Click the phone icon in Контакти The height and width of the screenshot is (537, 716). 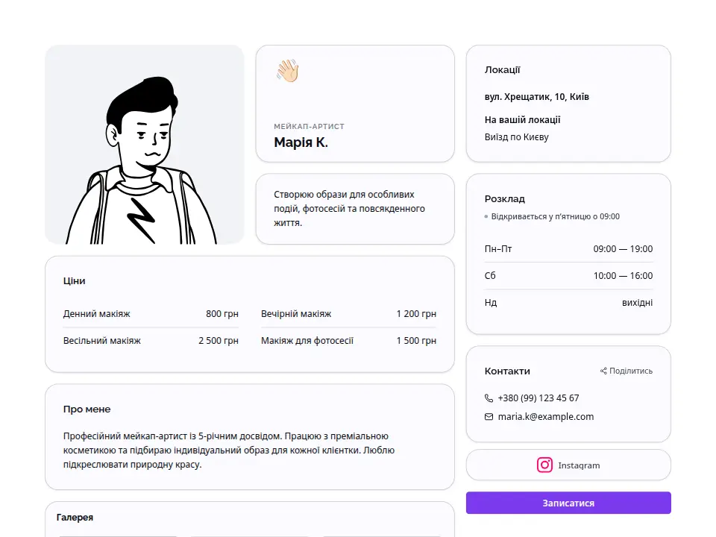point(489,398)
